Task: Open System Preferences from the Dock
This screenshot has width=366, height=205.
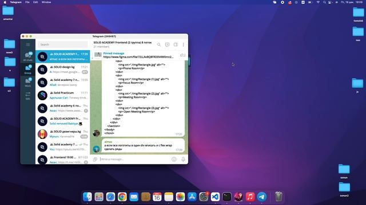Action: [204, 196]
